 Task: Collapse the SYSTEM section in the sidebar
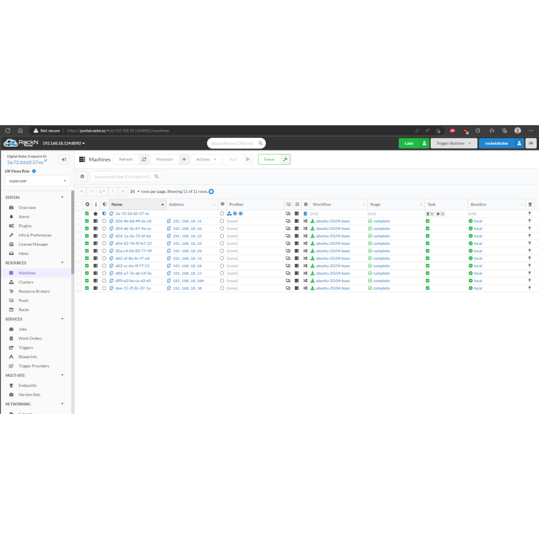point(62,198)
